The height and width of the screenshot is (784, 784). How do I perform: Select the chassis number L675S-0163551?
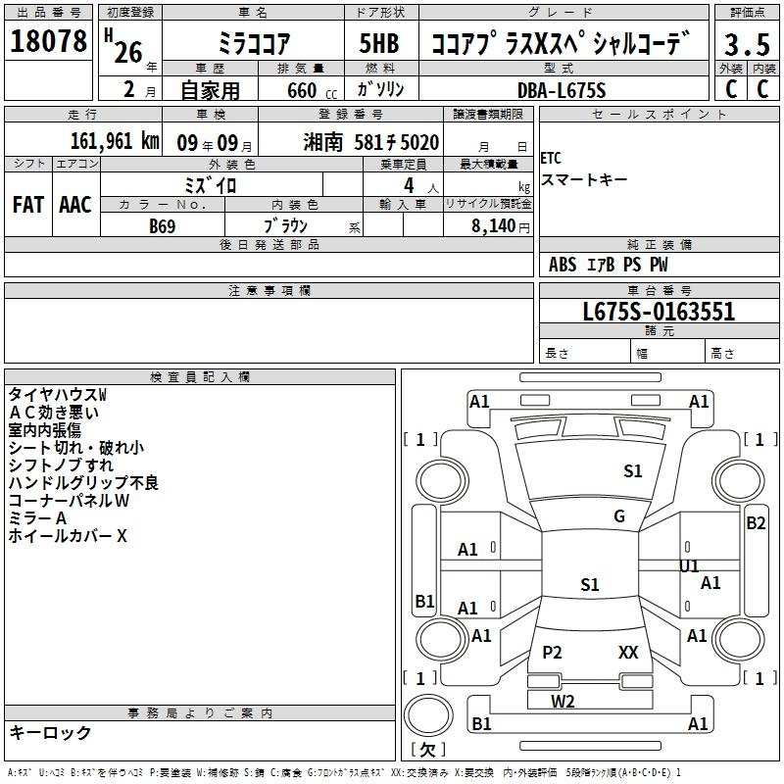coord(659,313)
